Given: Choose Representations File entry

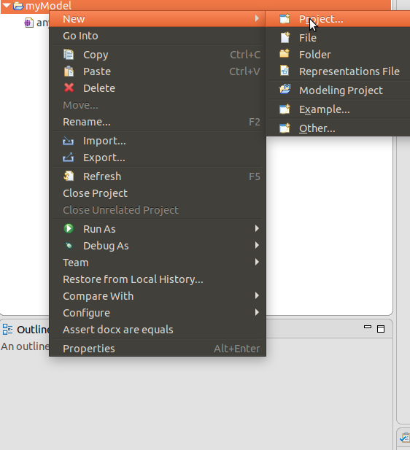Looking at the screenshot, I should [338, 71].
